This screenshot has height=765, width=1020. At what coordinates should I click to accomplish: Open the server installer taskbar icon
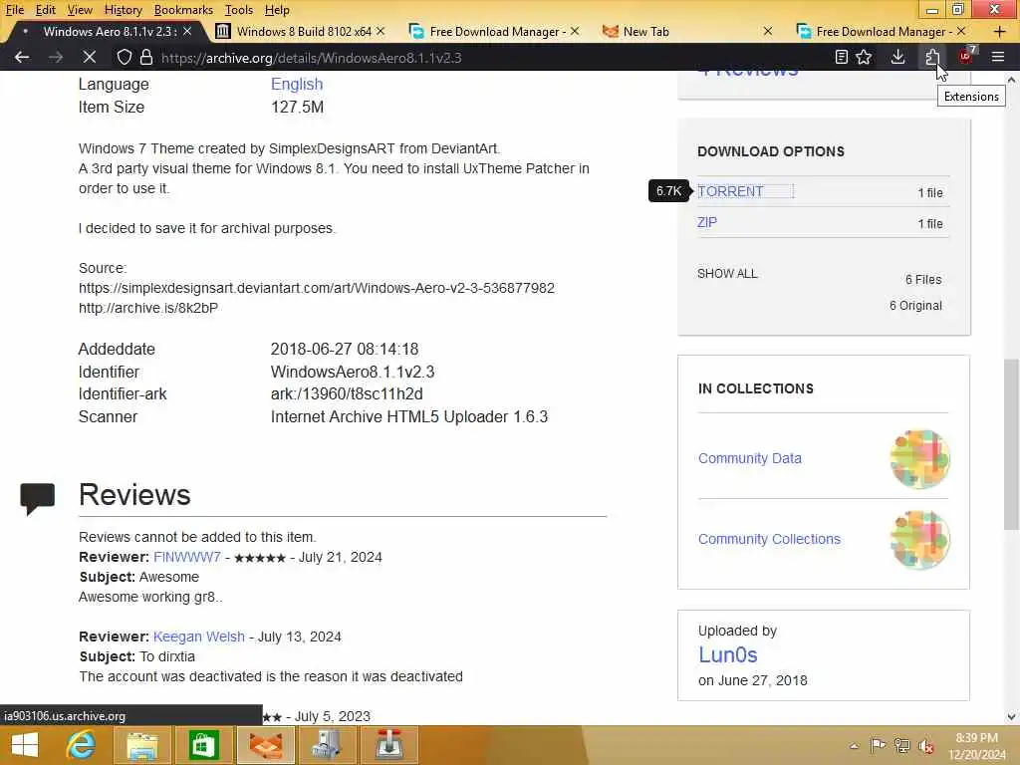coord(327,745)
